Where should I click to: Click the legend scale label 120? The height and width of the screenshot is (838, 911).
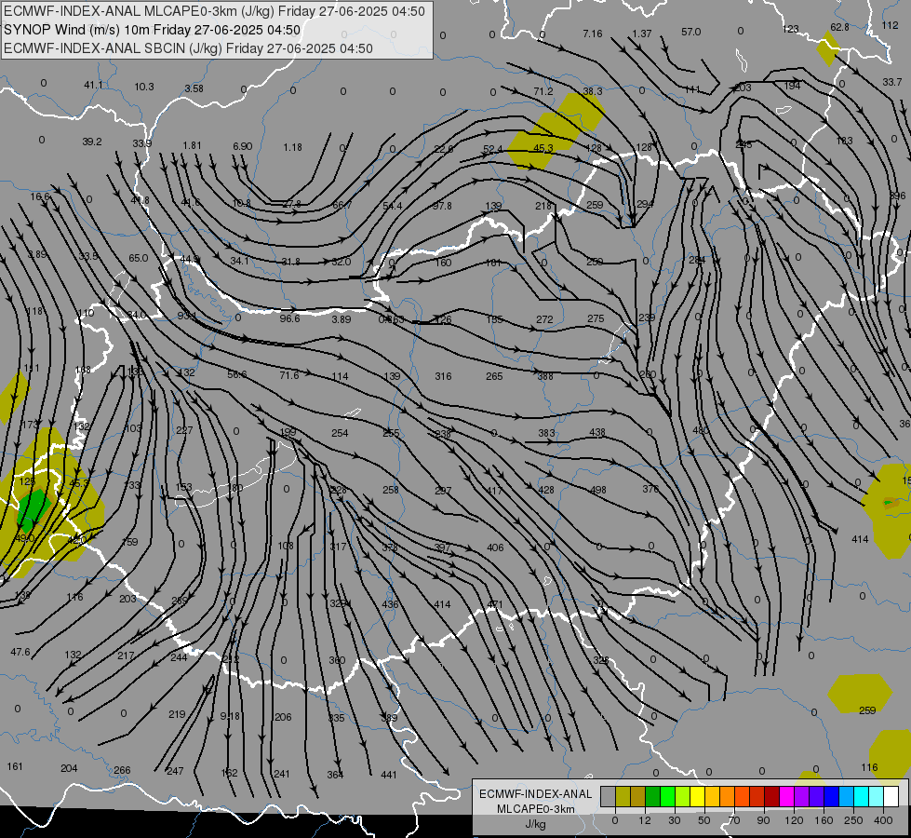coord(794,820)
